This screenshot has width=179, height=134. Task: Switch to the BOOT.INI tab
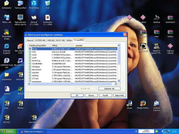pos(61,40)
